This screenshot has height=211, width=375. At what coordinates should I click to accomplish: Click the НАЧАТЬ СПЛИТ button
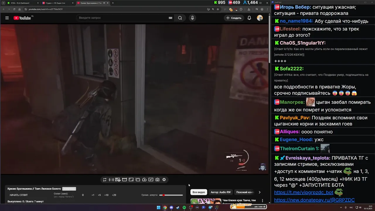tap(19, 195)
